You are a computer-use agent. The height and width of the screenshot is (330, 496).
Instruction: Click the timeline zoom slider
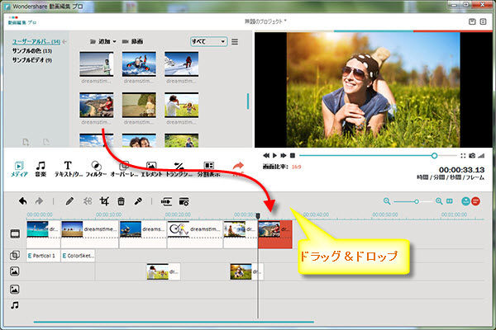[x=413, y=201]
